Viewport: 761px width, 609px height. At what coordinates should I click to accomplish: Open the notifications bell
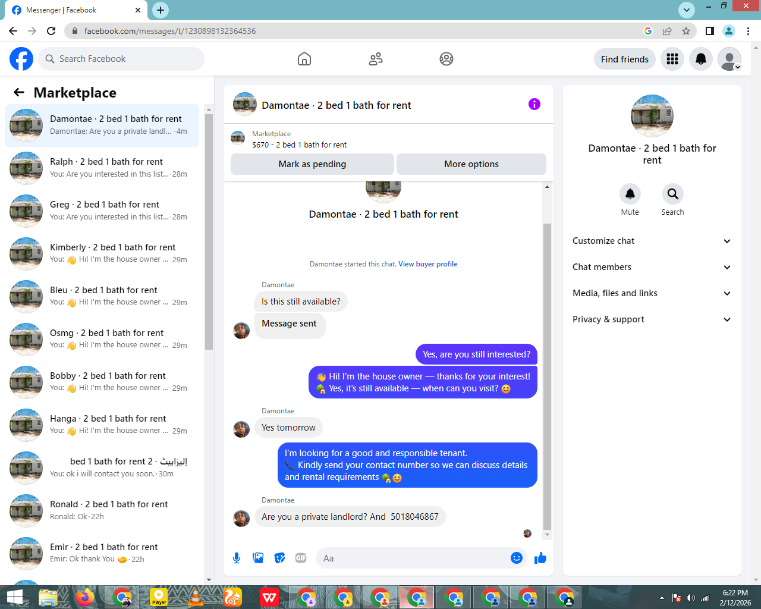(x=701, y=59)
